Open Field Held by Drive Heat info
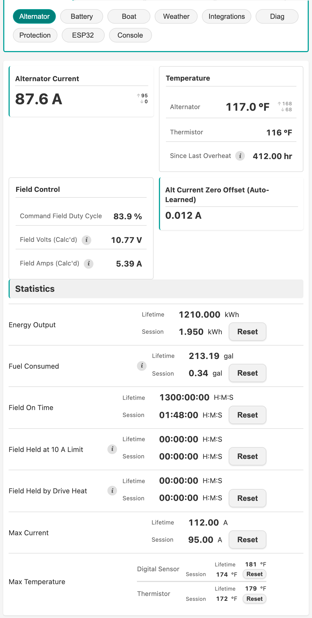The image size is (312, 618). click(x=112, y=491)
